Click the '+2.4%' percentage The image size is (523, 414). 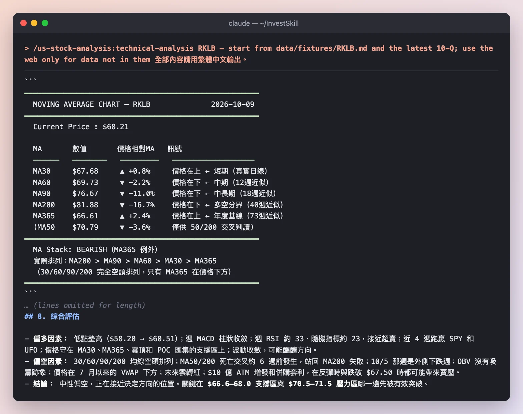pos(139,216)
